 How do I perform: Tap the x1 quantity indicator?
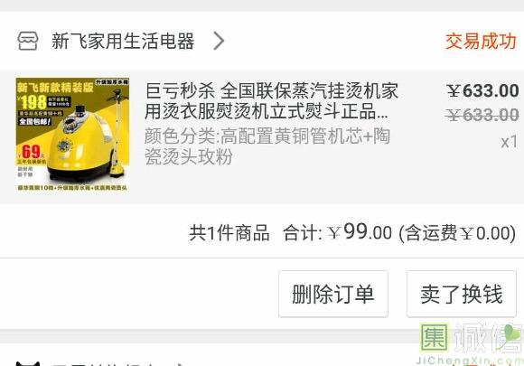(x=510, y=142)
